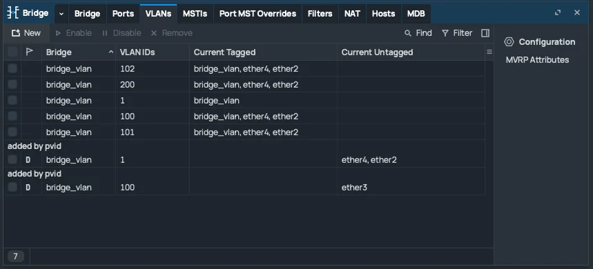The height and width of the screenshot is (269, 593).
Task: Go to the Port MST Overrides tab
Action: pos(257,14)
